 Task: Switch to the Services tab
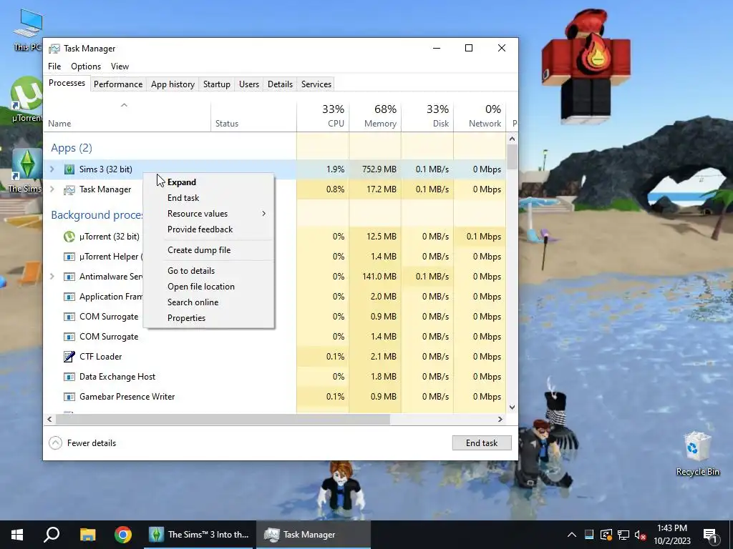point(316,84)
